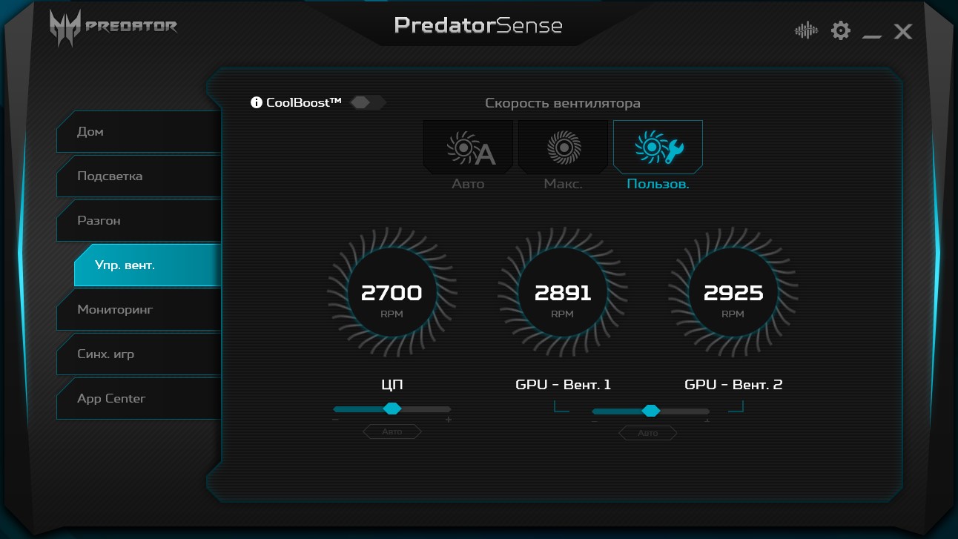The height and width of the screenshot is (539, 958).
Task: Open the Подсветка menu section
Action: coord(139,176)
